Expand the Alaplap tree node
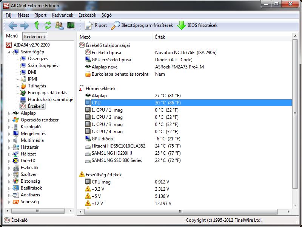 tap(9, 113)
